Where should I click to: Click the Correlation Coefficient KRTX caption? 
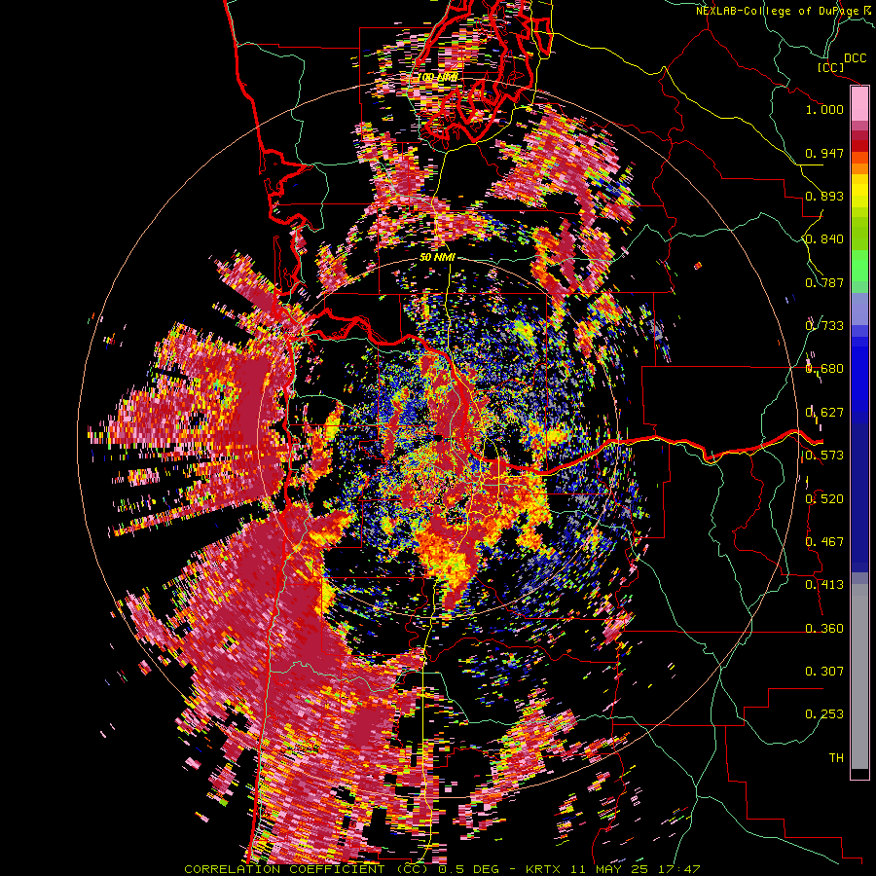point(442,869)
